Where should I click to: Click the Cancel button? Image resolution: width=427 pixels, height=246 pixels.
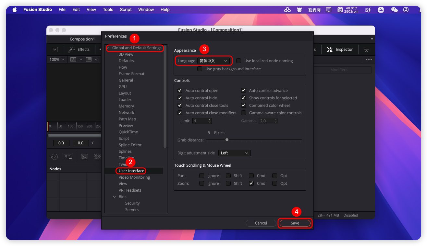[x=261, y=223]
